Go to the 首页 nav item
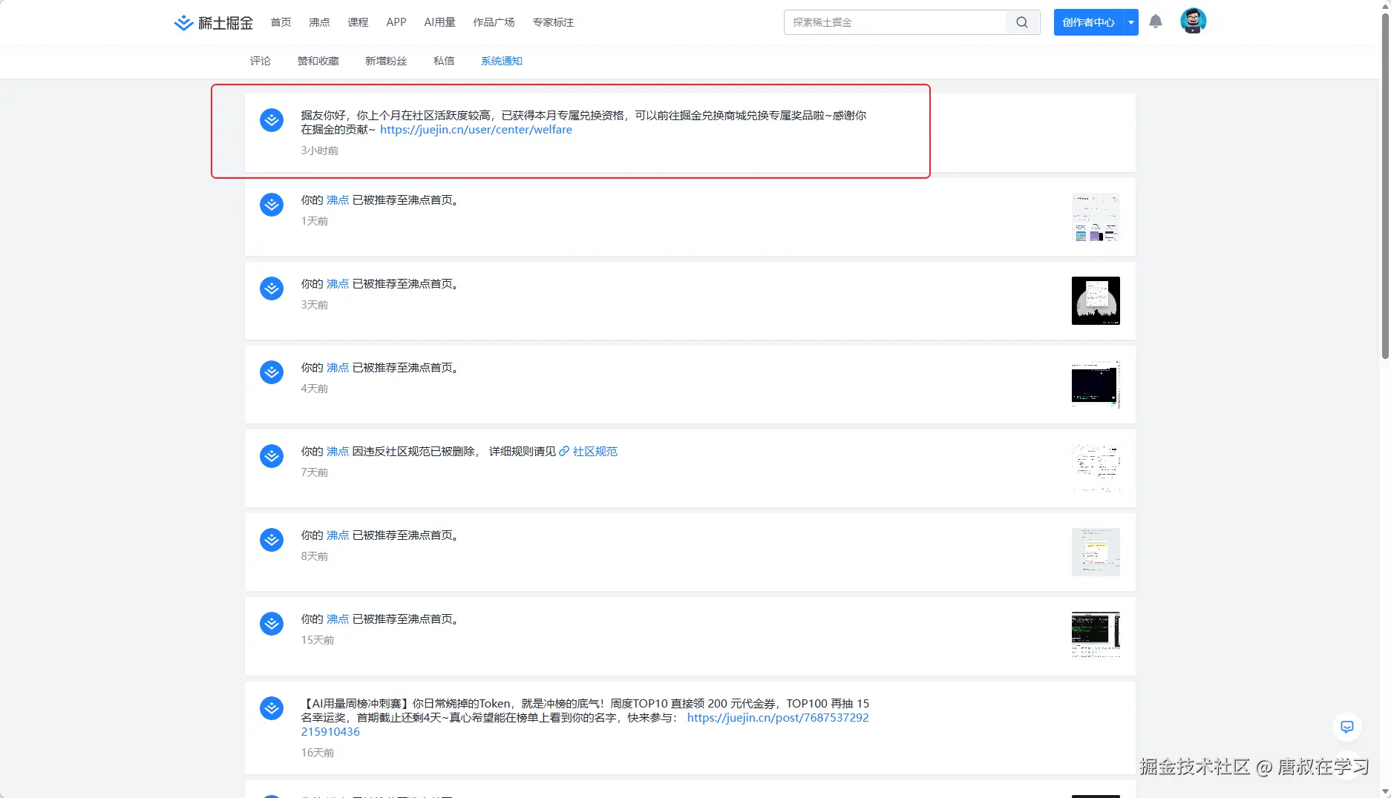 [281, 22]
